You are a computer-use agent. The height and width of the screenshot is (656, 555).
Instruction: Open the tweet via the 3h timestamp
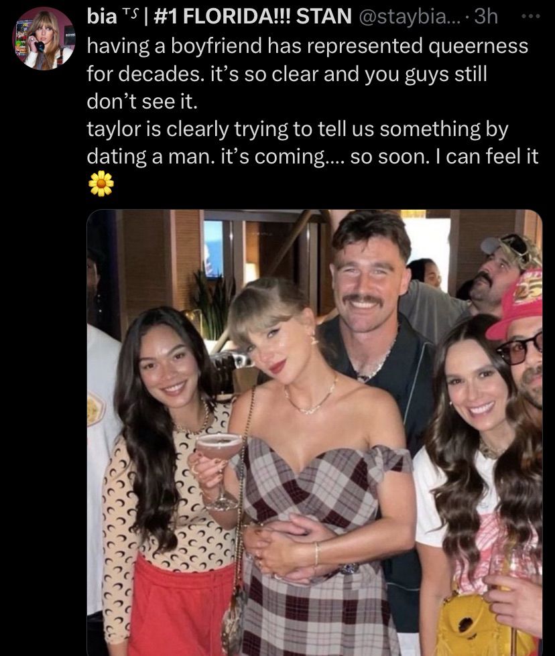point(487,17)
